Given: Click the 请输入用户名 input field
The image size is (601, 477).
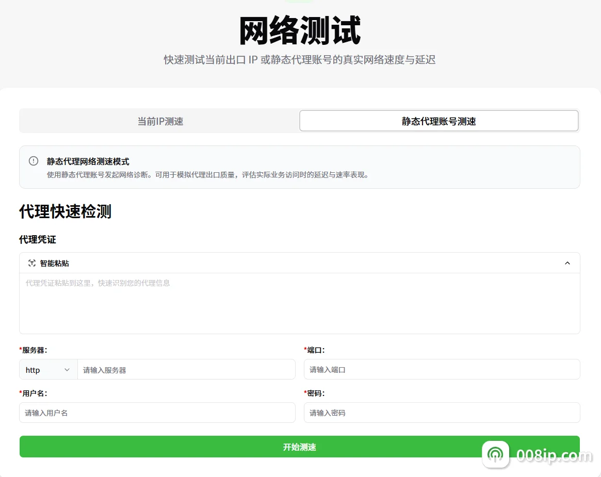Looking at the screenshot, I should (x=157, y=413).
